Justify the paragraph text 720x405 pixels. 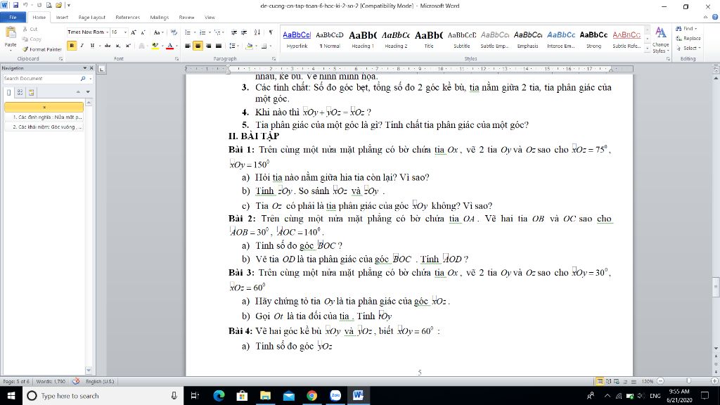click(219, 46)
